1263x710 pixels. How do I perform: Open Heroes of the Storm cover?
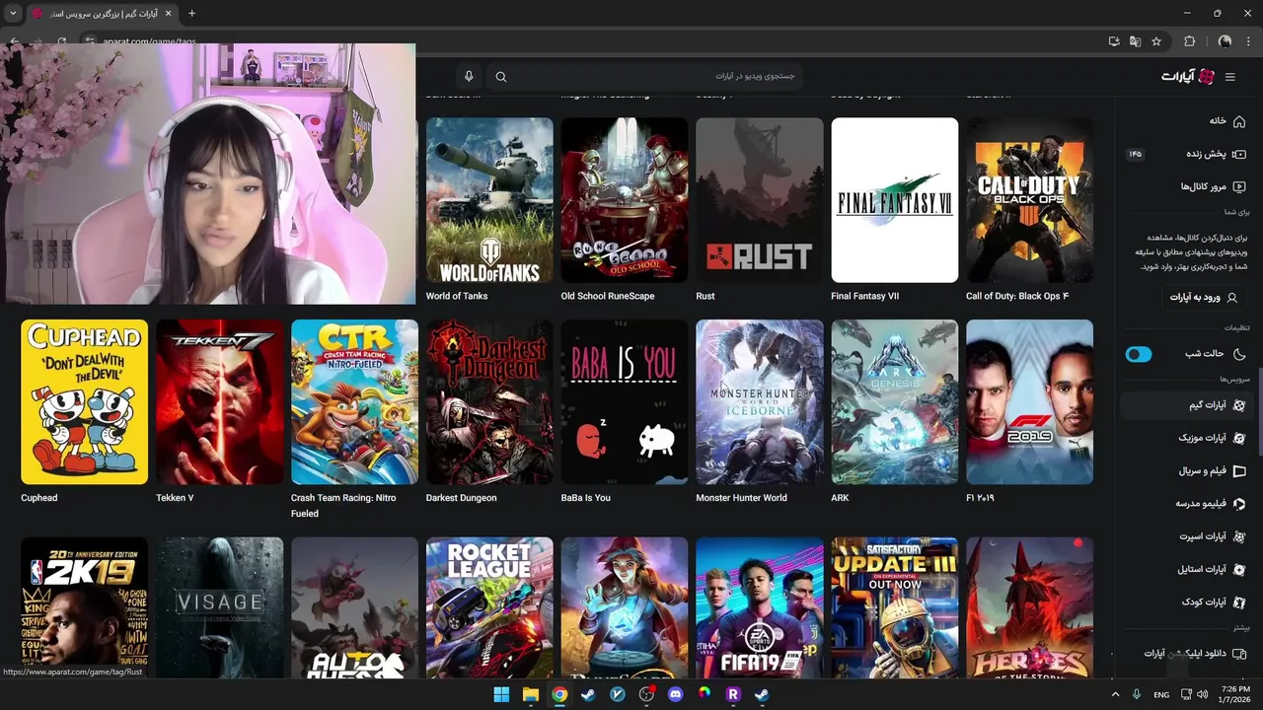(x=1030, y=607)
